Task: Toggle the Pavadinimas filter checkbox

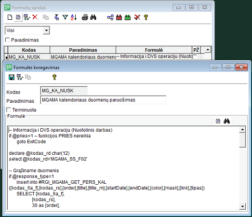Action: [7, 40]
